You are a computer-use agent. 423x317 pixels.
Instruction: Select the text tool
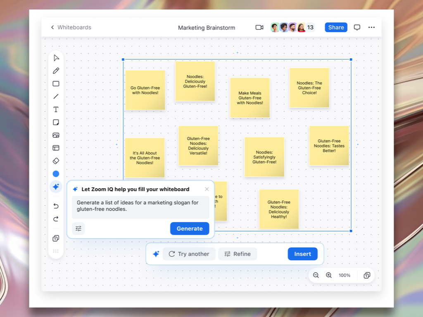pos(56,109)
